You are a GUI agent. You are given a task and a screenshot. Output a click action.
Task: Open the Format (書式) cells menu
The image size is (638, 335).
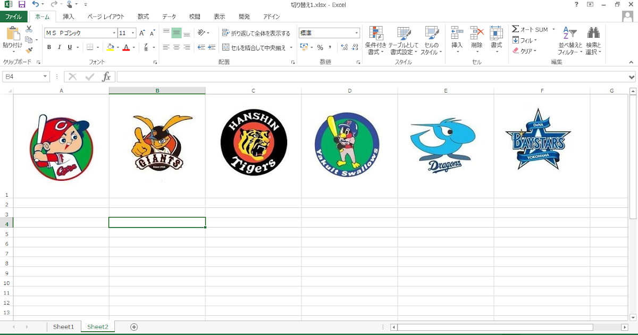496,40
